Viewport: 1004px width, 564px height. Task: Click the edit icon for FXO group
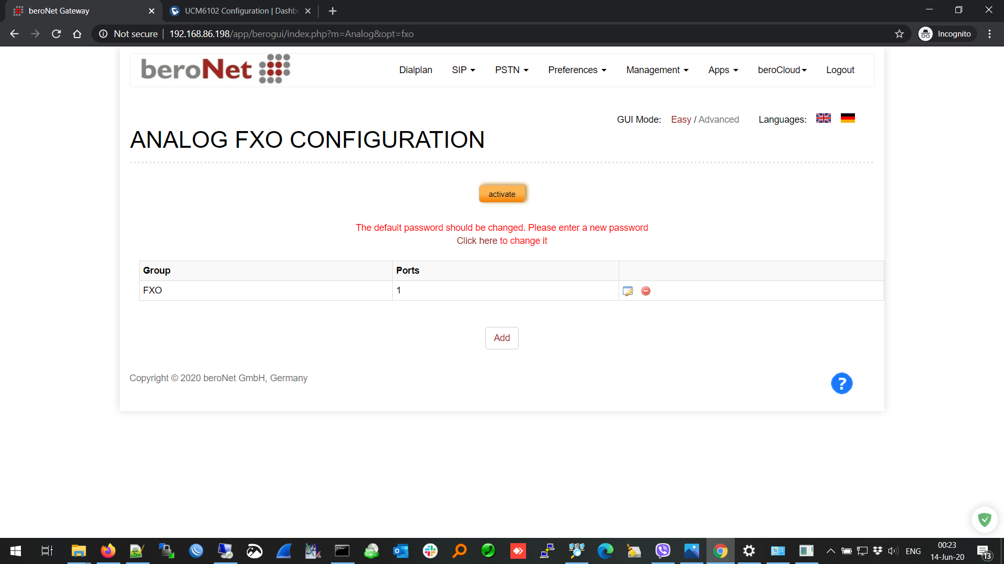pyautogui.click(x=628, y=291)
